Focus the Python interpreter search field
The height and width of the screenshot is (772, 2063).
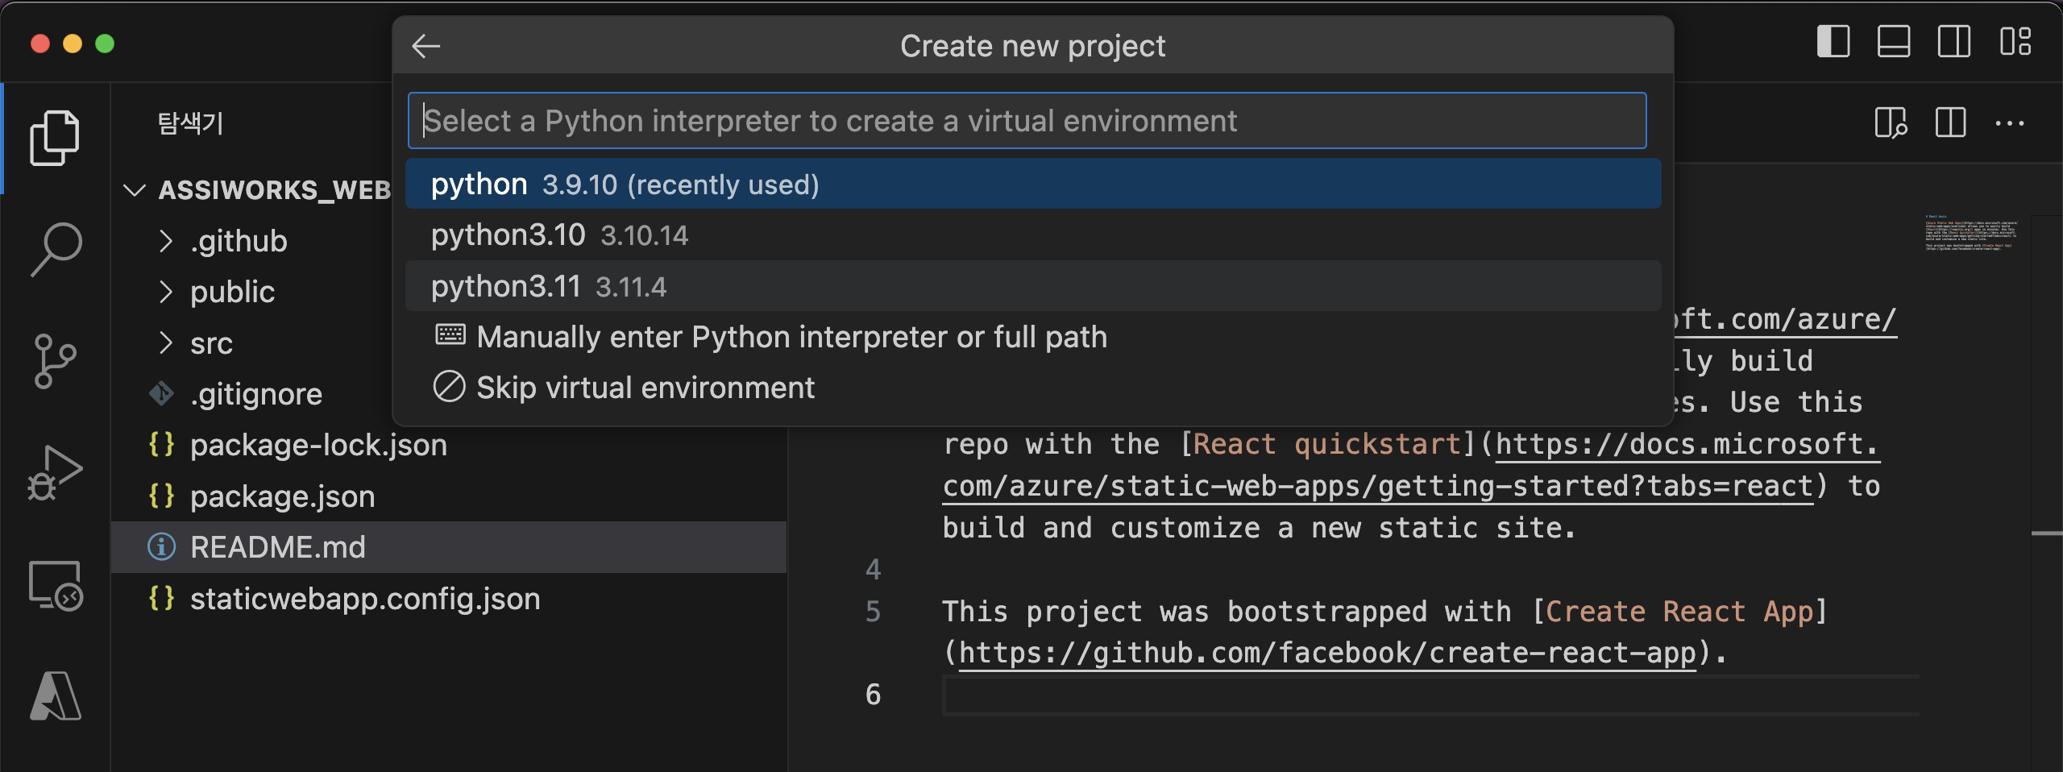[x=1027, y=121]
